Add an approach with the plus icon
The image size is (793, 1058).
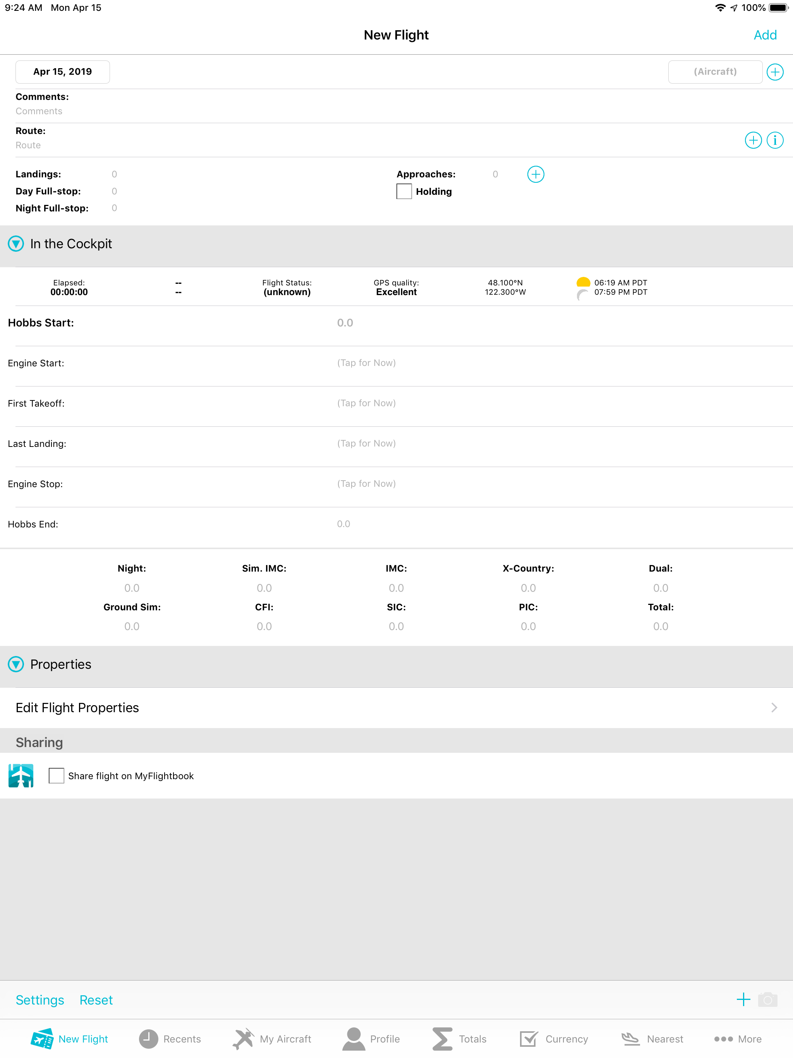(536, 174)
